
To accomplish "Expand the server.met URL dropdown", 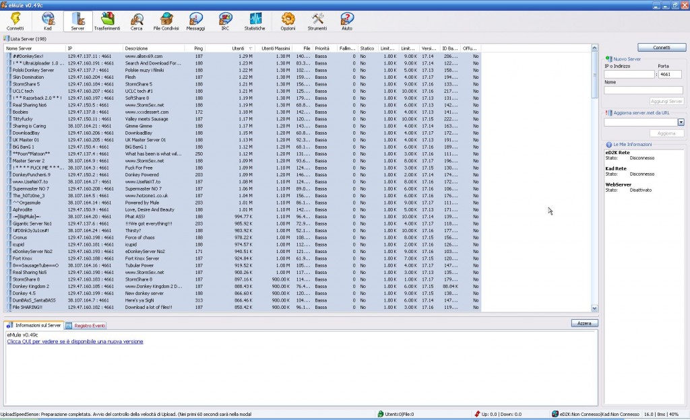I will pyautogui.click(x=681, y=122).
